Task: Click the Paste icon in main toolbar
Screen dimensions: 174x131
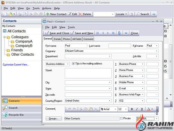Action: pyautogui.click(x=41, y=14)
